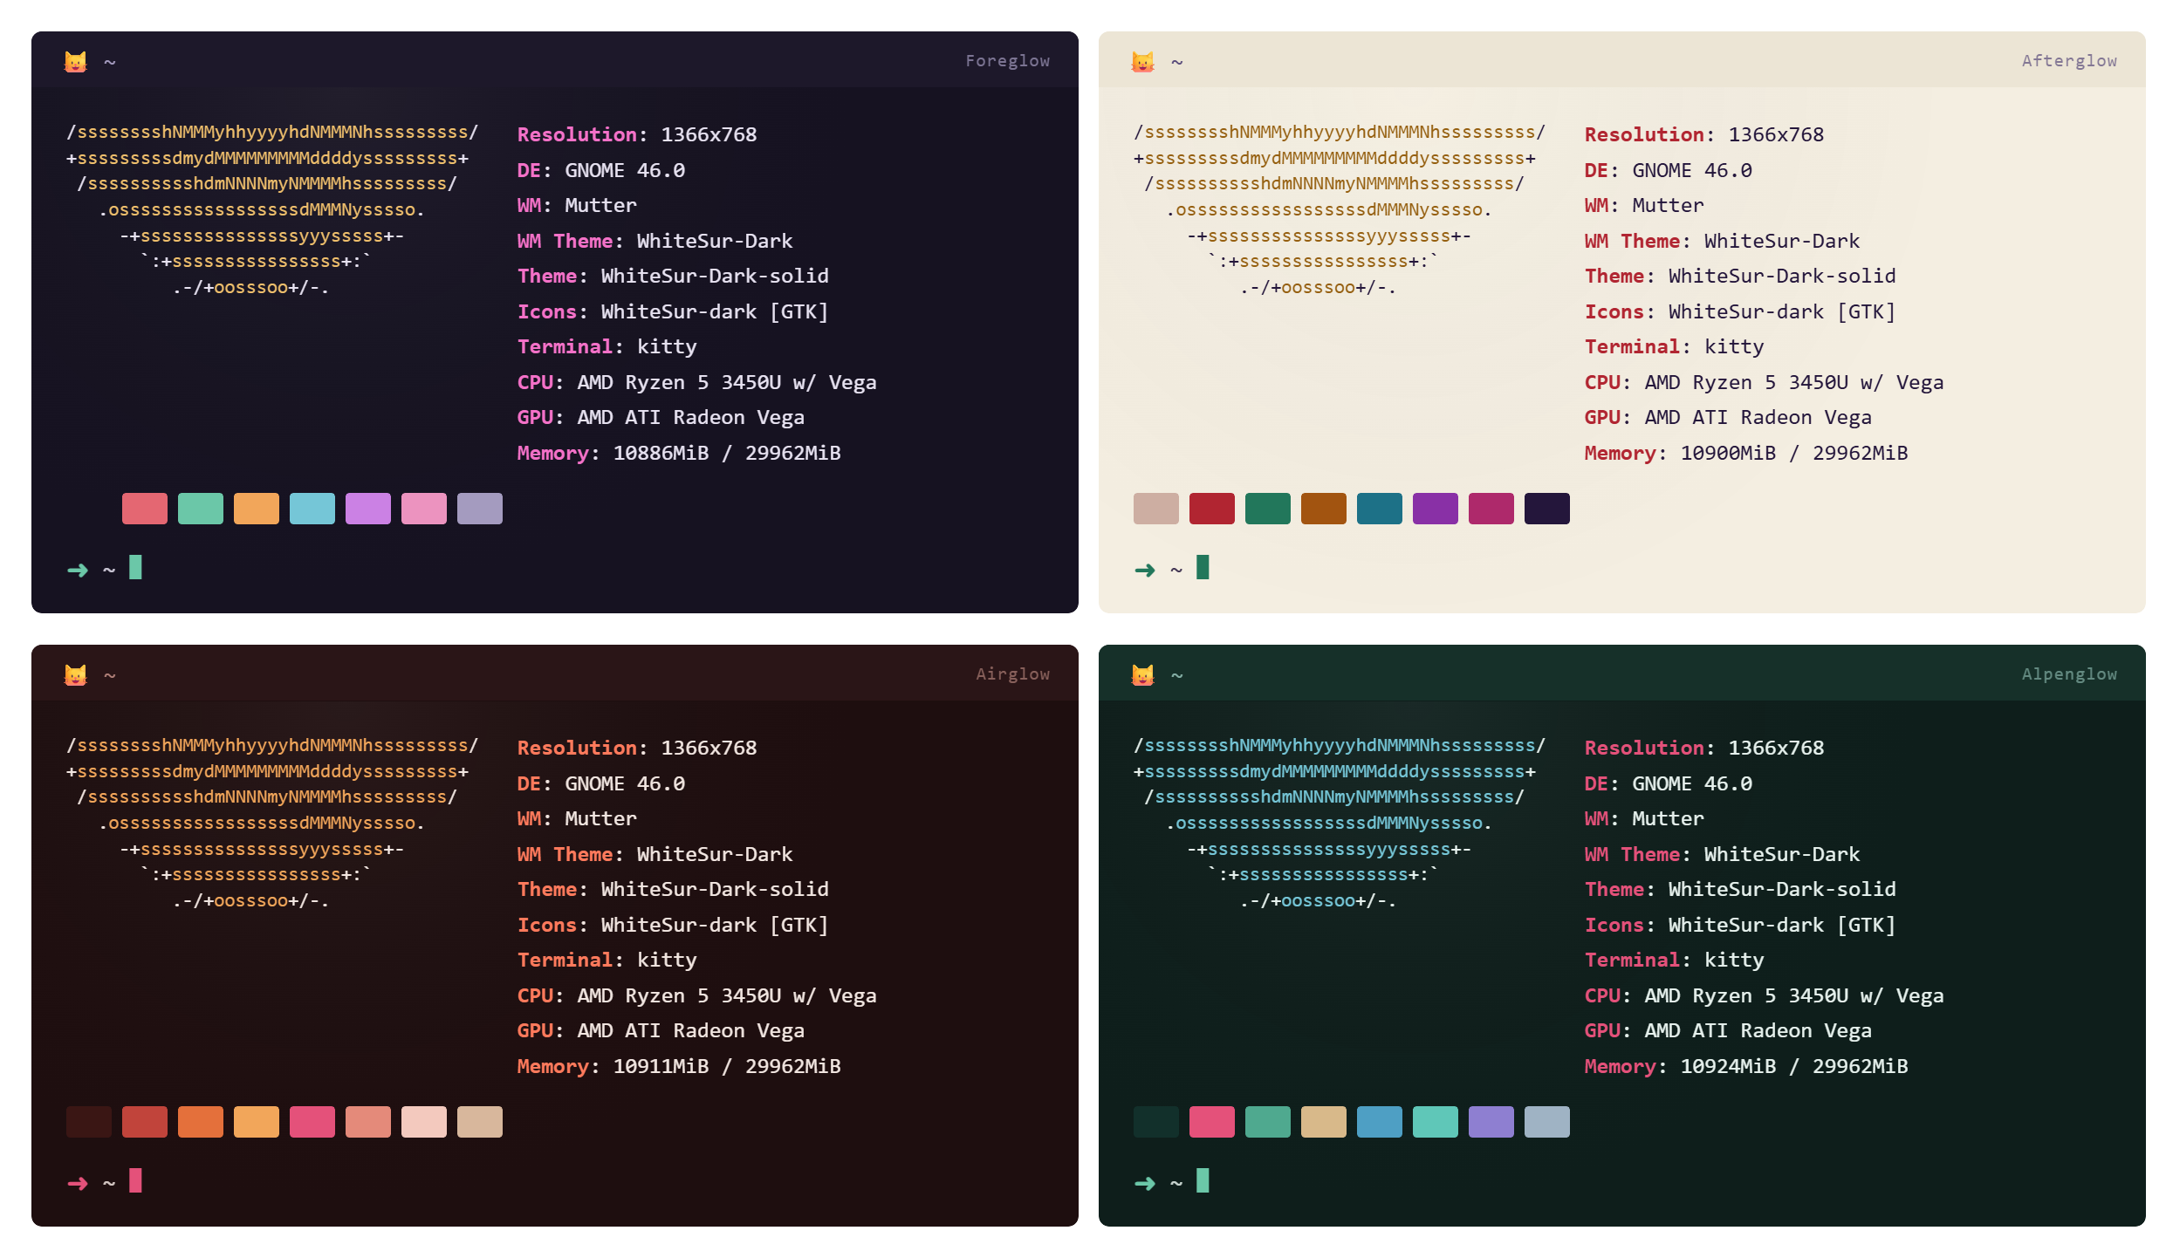Viewport: 2166px width, 1258px height.
Task: Pick the turquoise swatch in Alpenglow palette
Action: point(1436,1122)
